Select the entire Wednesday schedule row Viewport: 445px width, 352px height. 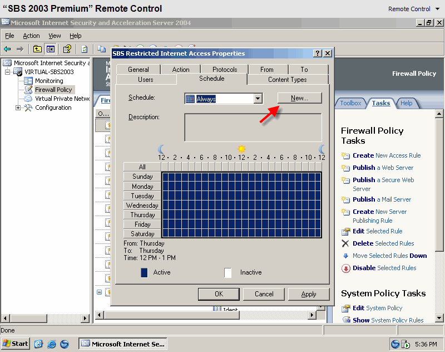(142, 206)
